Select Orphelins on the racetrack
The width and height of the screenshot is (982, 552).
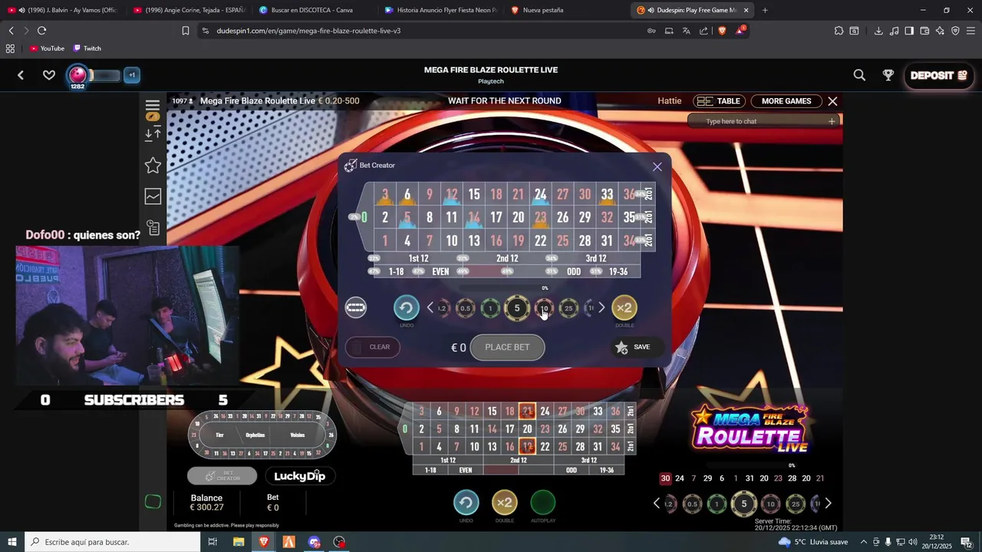[255, 435]
